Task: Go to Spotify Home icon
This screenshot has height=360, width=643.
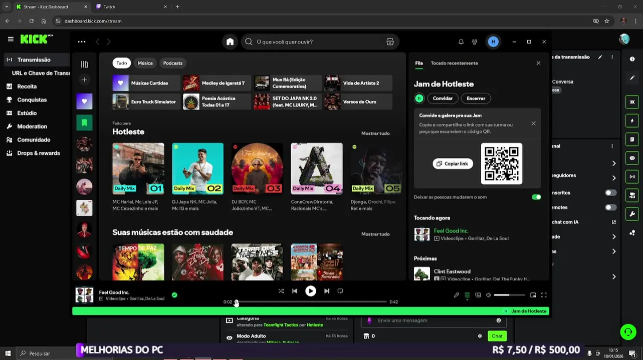Action: (x=230, y=42)
